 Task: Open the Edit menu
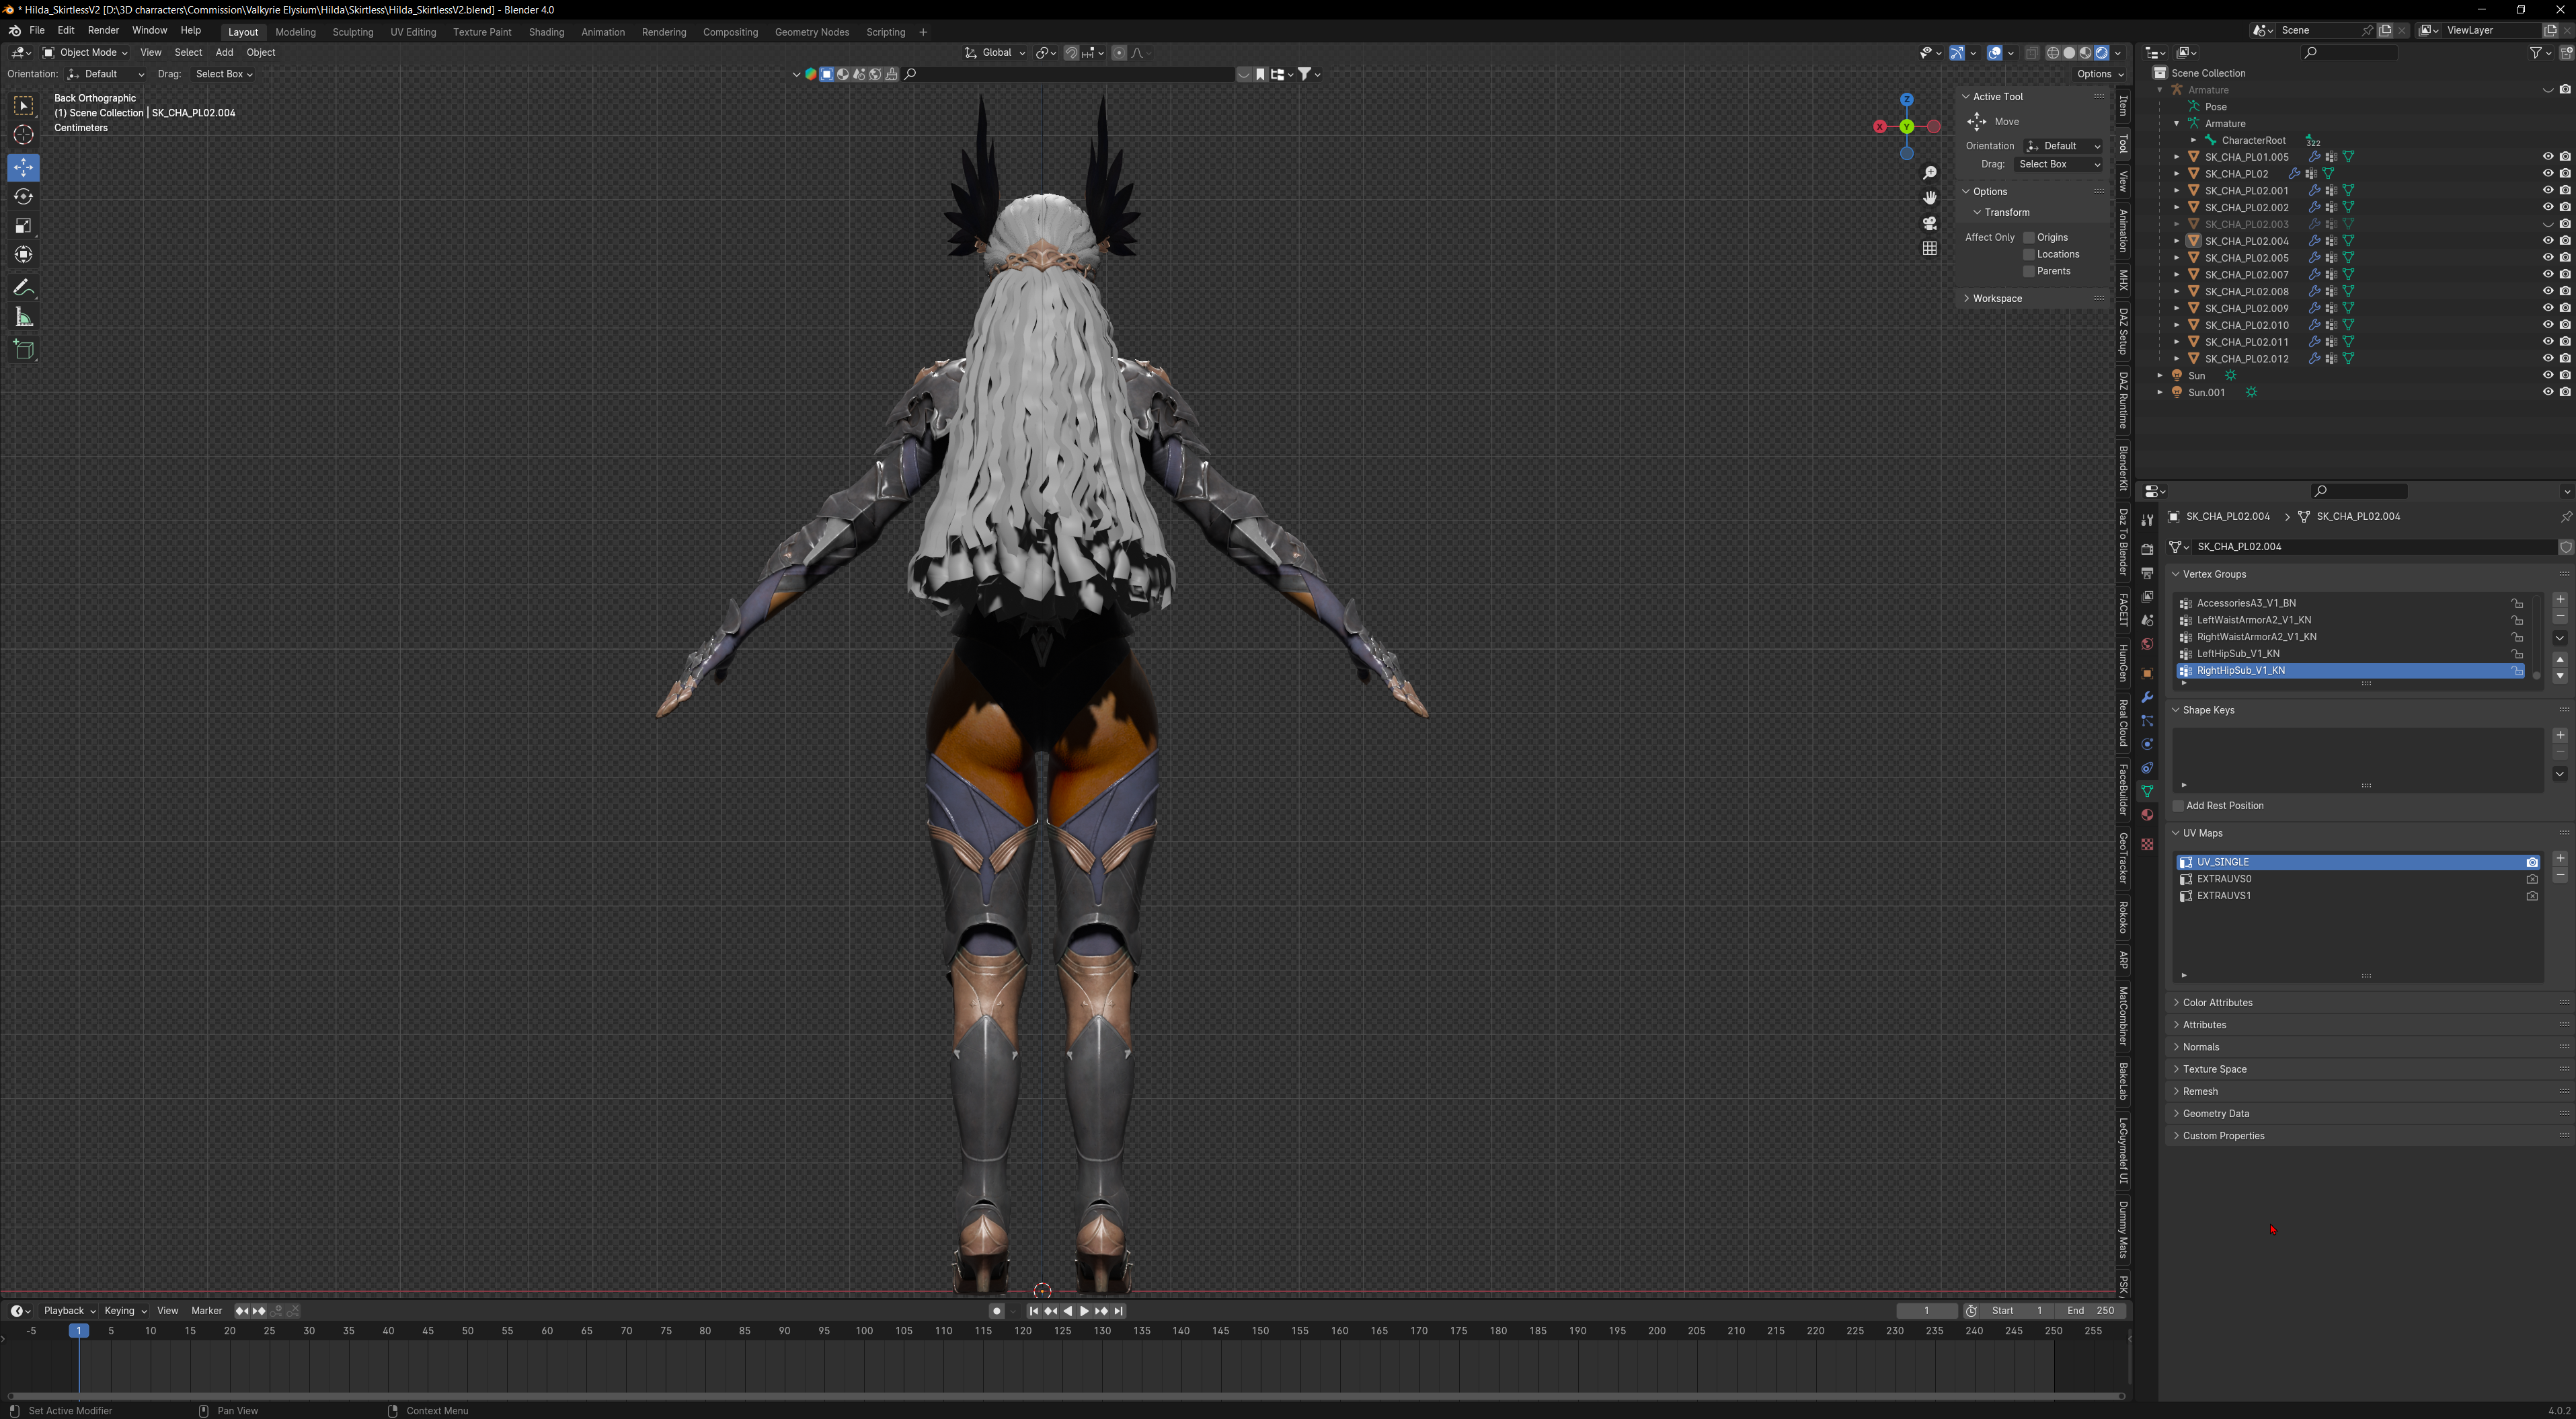[x=66, y=31]
